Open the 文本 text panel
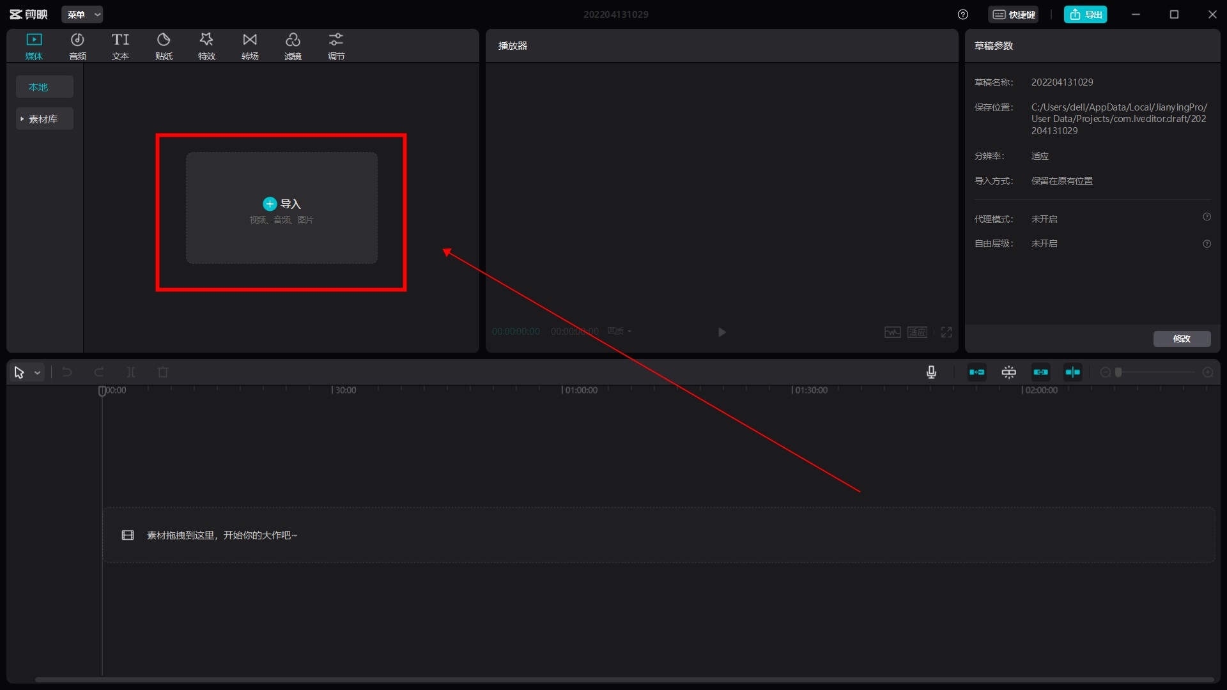 [120, 46]
